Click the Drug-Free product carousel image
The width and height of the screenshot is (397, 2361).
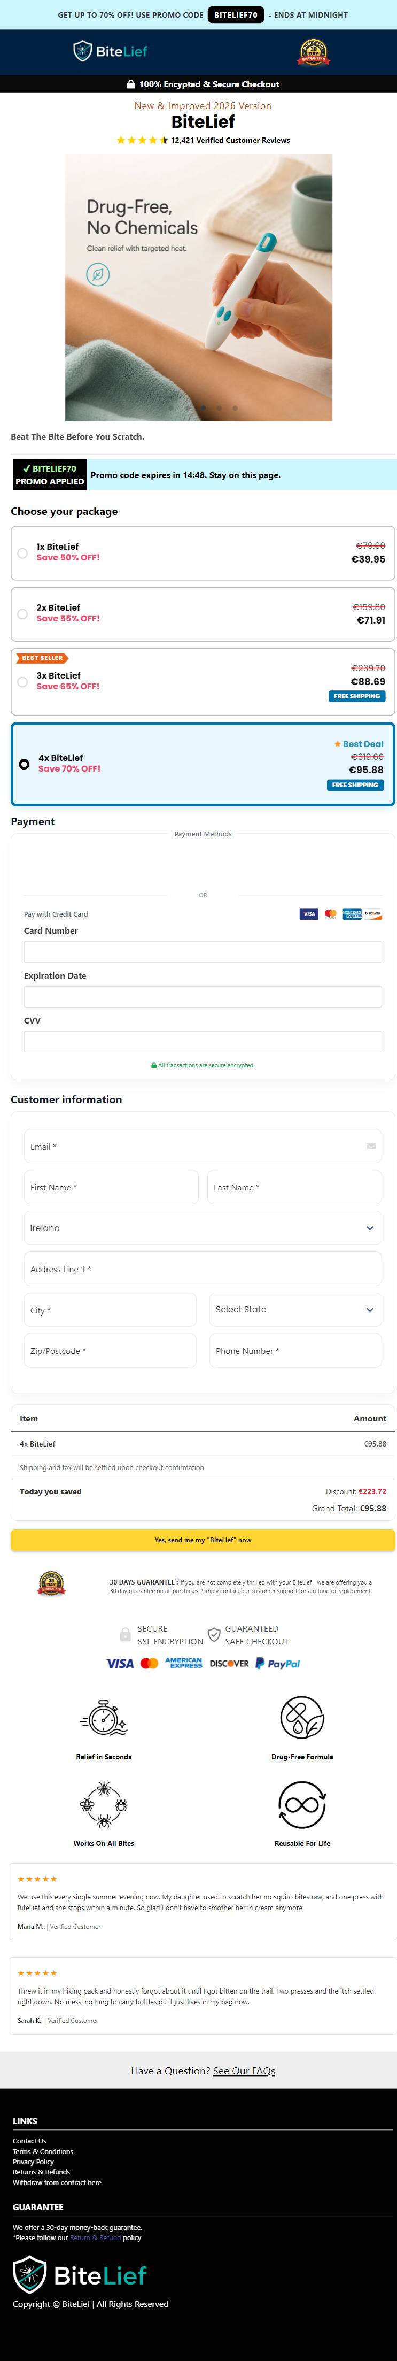click(199, 288)
